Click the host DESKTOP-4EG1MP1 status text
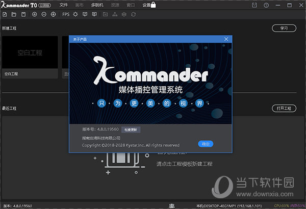This screenshot has height=209, width=306. (229, 206)
